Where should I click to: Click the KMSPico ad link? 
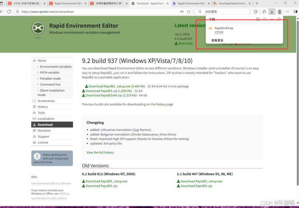click(x=64, y=194)
